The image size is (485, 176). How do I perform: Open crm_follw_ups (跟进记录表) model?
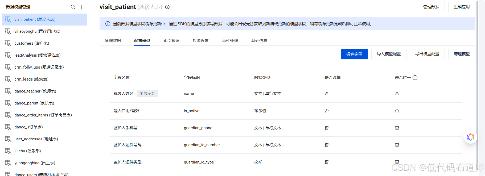pos(45,67)
